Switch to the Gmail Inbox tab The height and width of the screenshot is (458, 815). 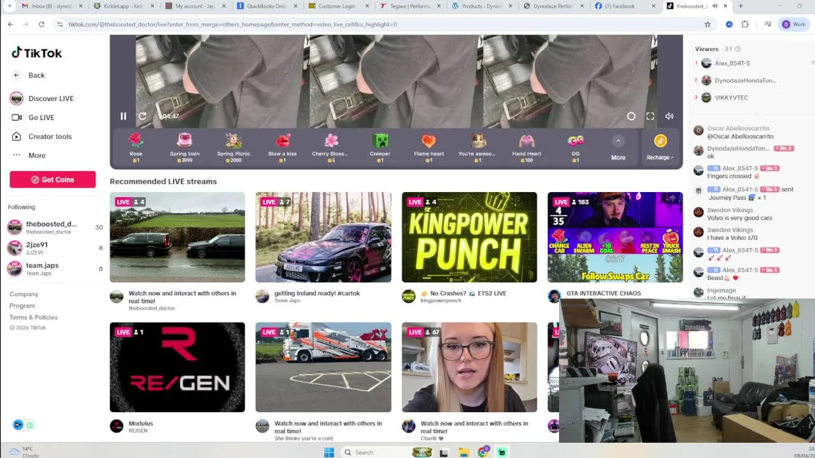tap(51, 6)
